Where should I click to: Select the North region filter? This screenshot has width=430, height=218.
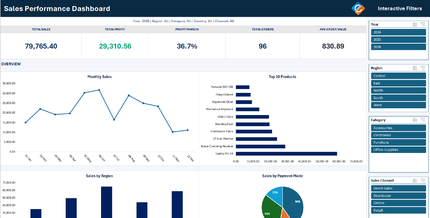click(x=398, y=90)
